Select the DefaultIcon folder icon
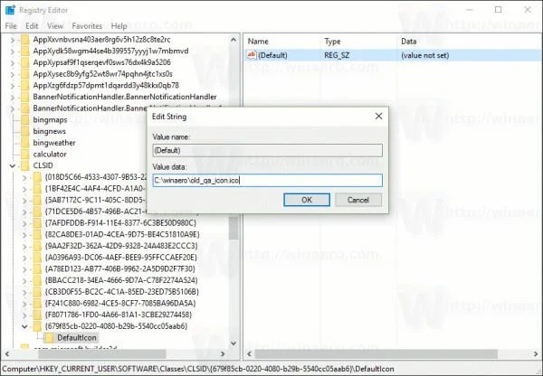This screenshot has width=543, height=376. [49, 338]
